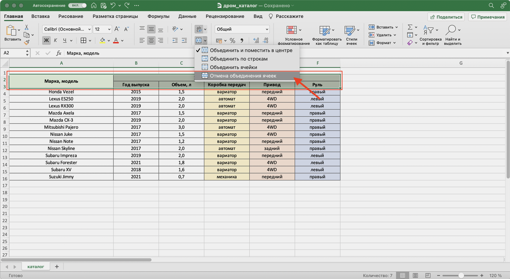Open the Формулы tab

(158, 16)
